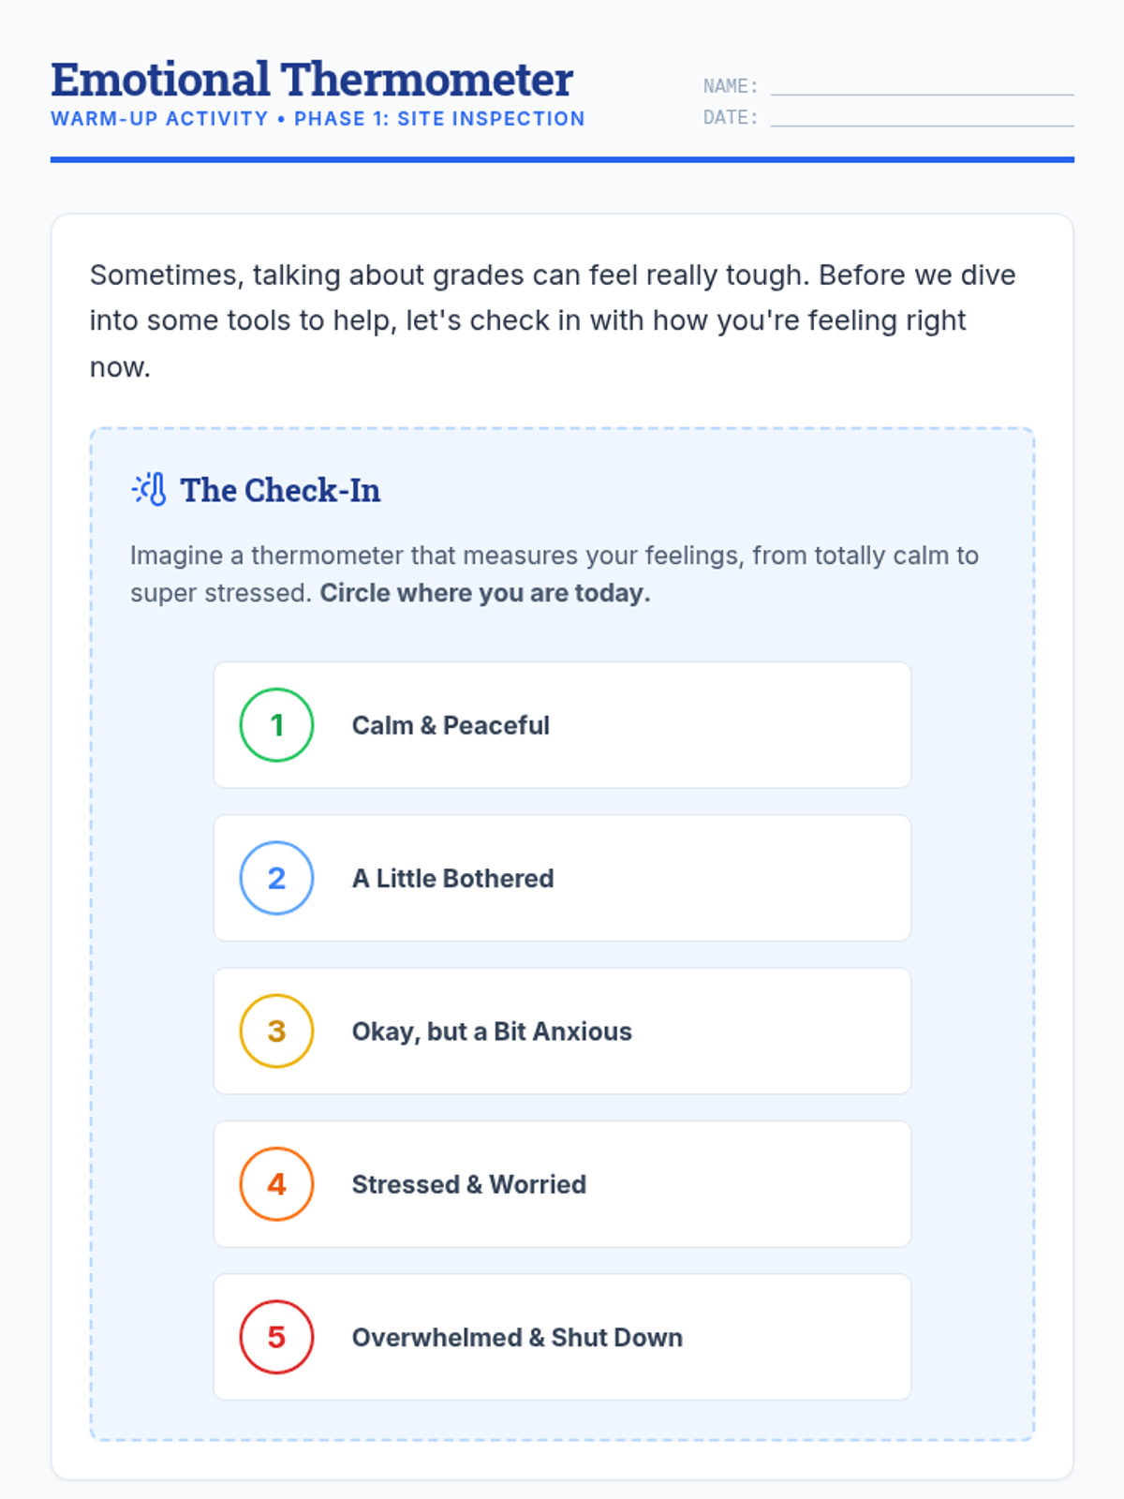Click The Check-In heading

tap(280, 490)
